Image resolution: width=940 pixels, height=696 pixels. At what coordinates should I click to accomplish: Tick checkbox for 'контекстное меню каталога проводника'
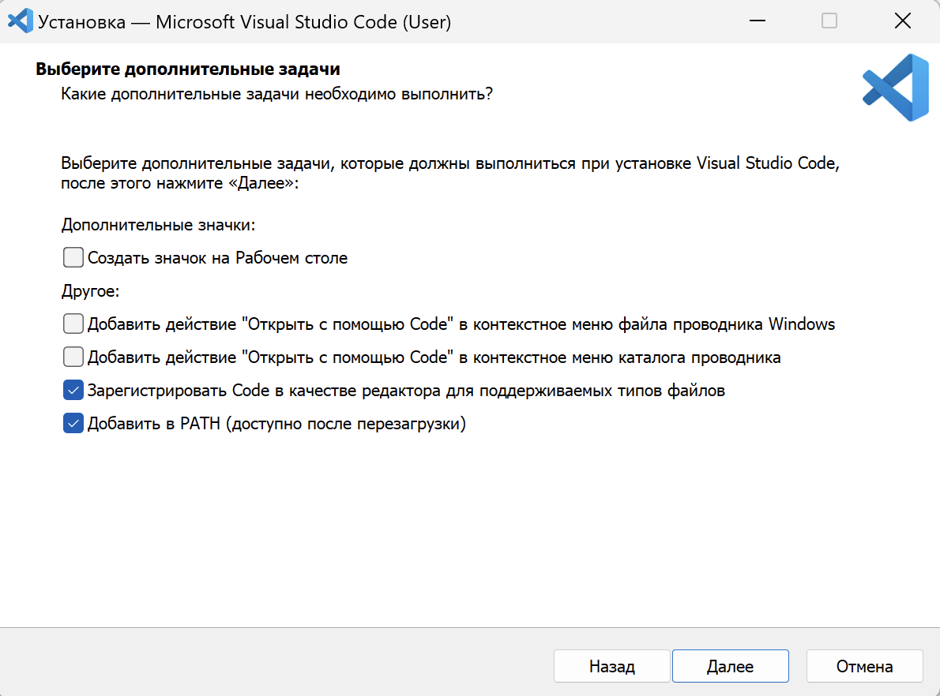[73, 357]
